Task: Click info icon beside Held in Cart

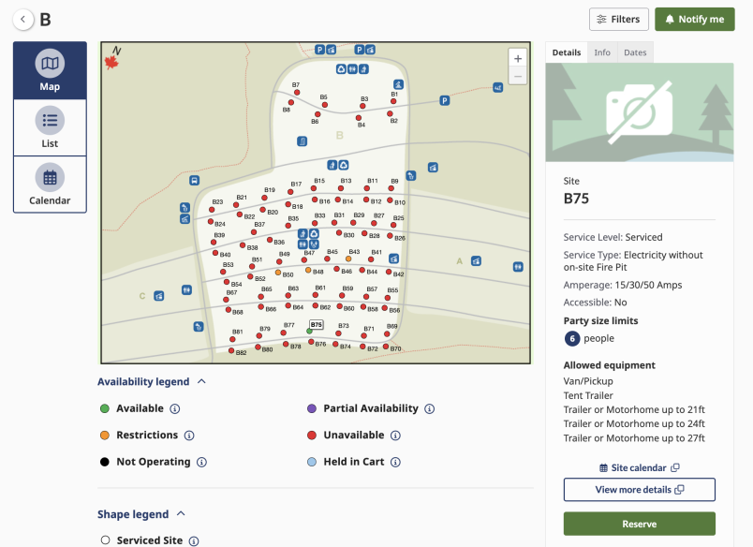Action: click(395, 462)
